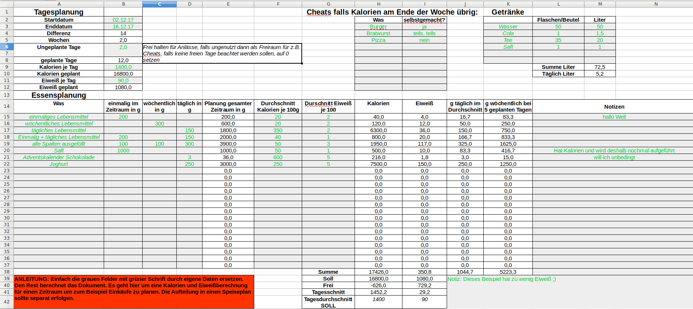Select the Eiweiß je Tag value 90,0
Viewport: 693px width, 309px height.
(x=123, y=81)
